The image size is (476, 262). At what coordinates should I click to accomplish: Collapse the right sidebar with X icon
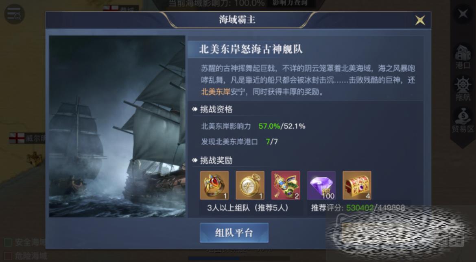click(x=463, y=14)
